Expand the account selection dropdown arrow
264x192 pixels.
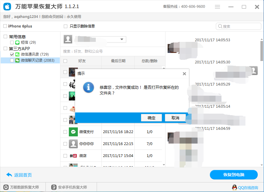[122, 39]
